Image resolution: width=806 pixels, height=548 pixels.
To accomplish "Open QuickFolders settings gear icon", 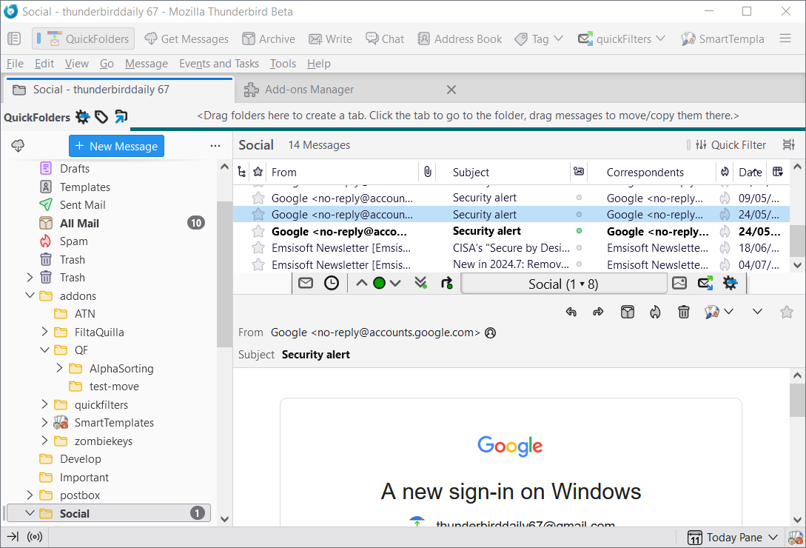I will pyautogui.click(x=83, y=116).
